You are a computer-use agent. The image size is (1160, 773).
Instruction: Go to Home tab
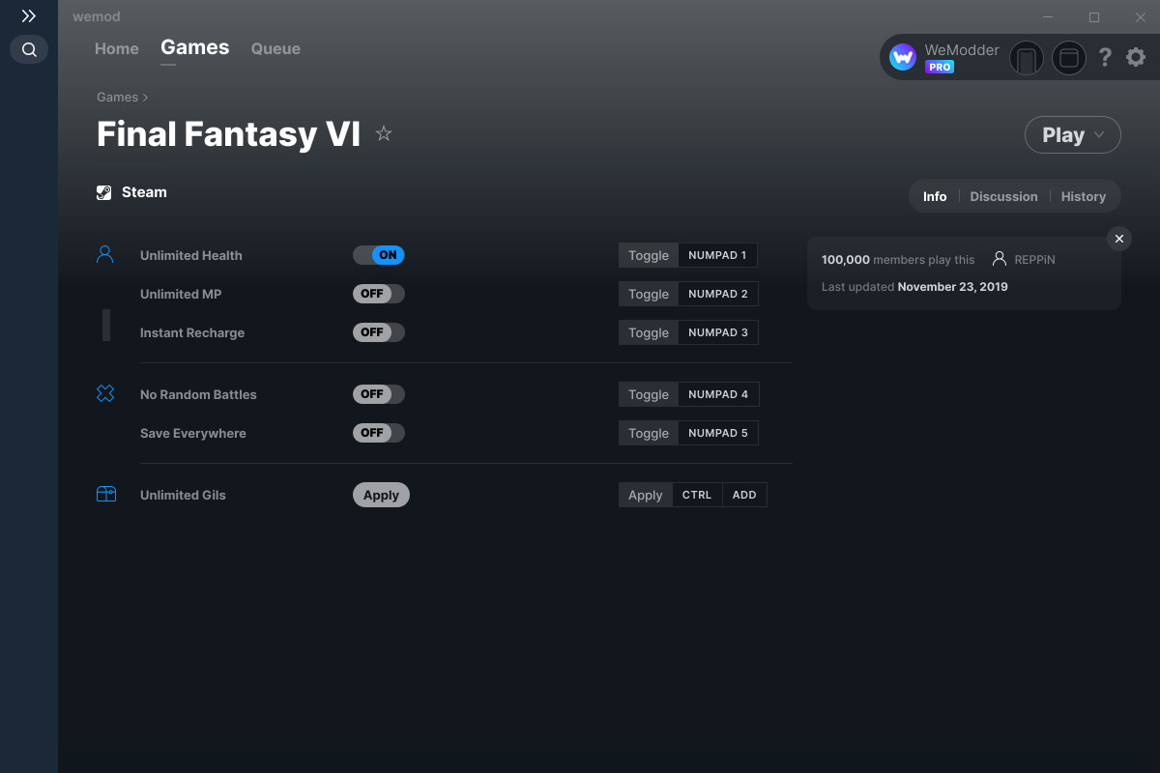[x=117, y=48]
